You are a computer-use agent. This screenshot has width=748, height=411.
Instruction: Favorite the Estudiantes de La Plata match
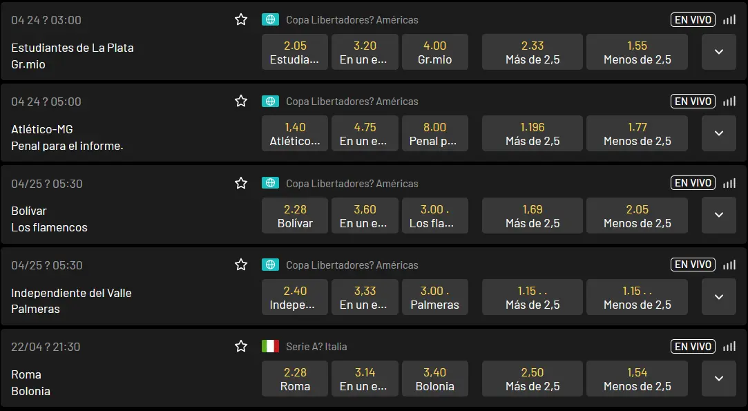(x=241, y=19)
